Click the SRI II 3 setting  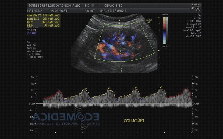coord(32,33)
